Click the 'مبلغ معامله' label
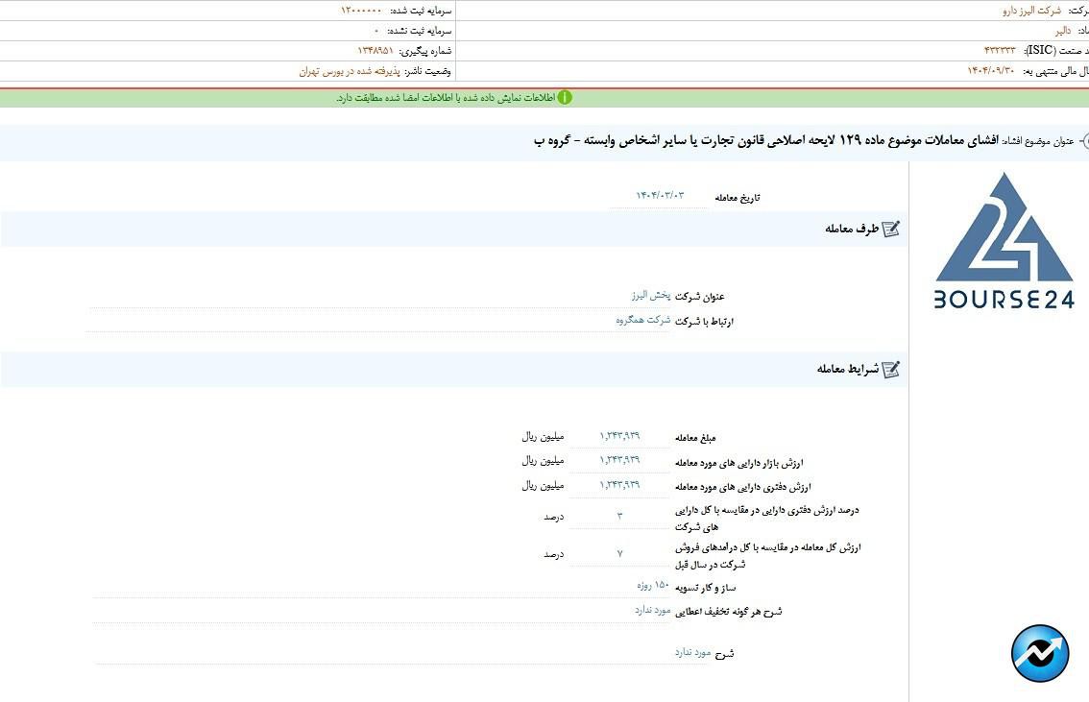1089x702 pixels. tap(695, 438)
